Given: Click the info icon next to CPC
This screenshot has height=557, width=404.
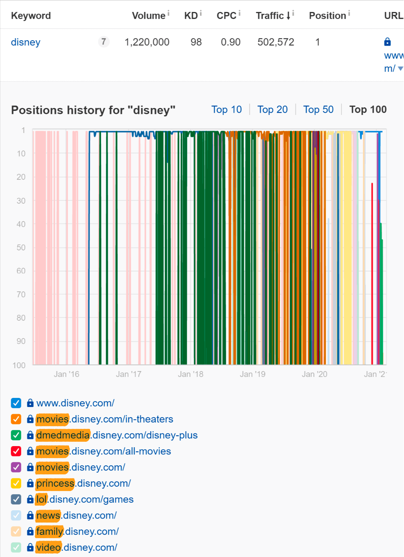Looking at the screenshot, I should [x=239, y=13].
